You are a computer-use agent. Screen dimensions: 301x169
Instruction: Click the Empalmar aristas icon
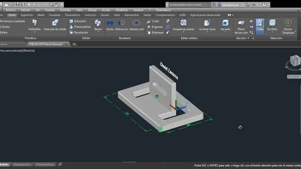coord(183,23)
